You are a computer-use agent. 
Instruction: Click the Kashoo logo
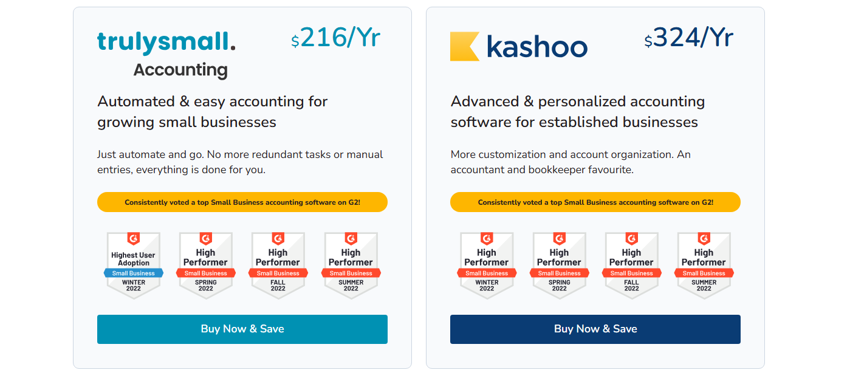(x=519, y=46)
